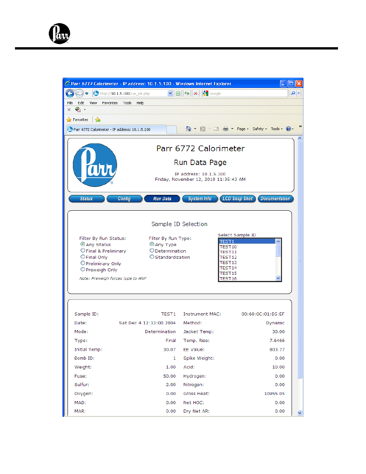Click Add to Favorites Bar icon

pyautogui.click(x=98, y=120)
